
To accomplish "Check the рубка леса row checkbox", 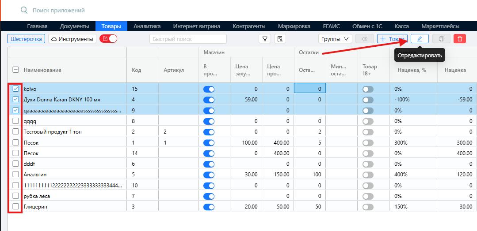I will (x=15, y=196).
